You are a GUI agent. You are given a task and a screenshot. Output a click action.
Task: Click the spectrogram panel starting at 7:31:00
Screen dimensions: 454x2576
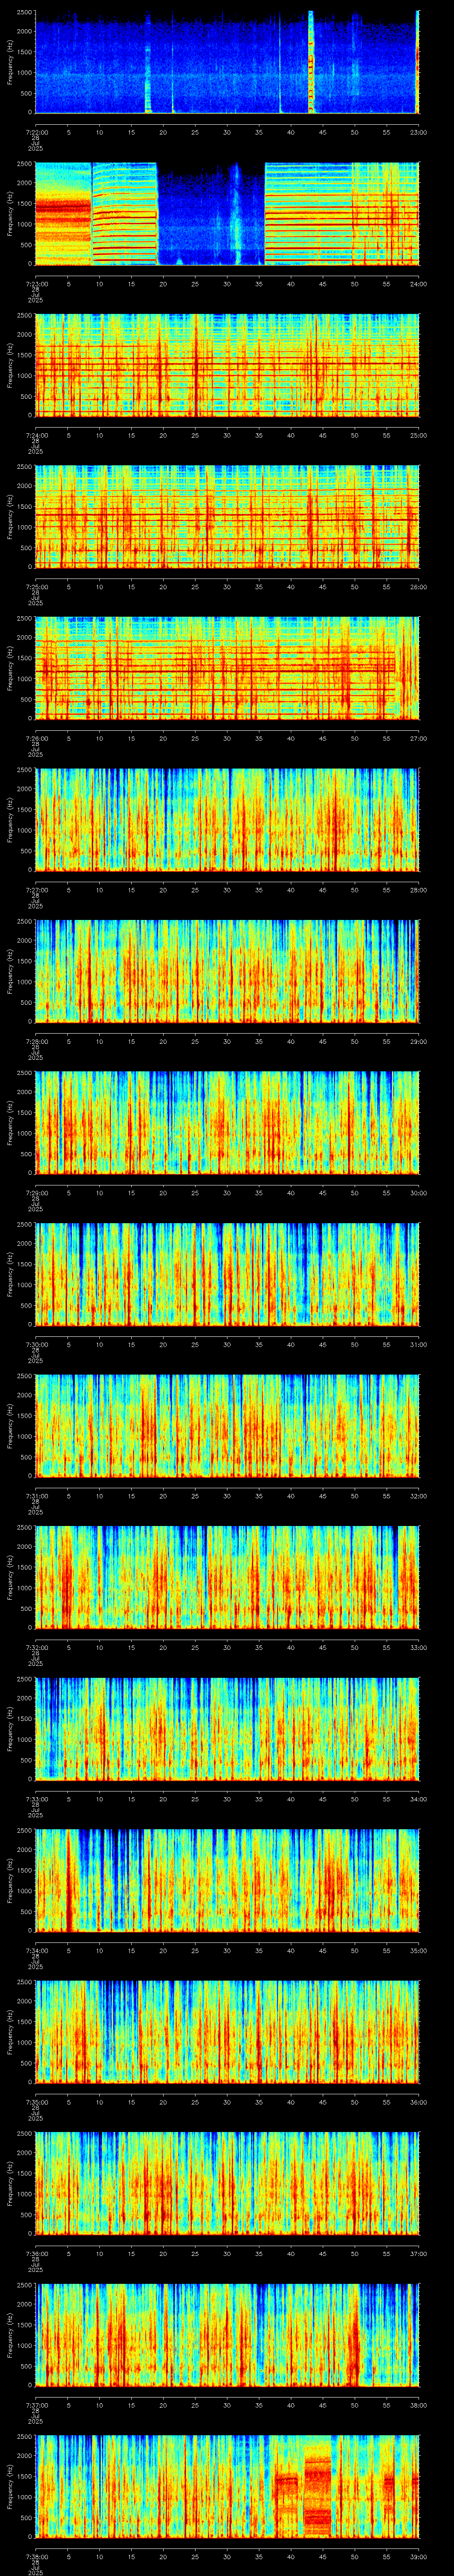click(227, 1425)
